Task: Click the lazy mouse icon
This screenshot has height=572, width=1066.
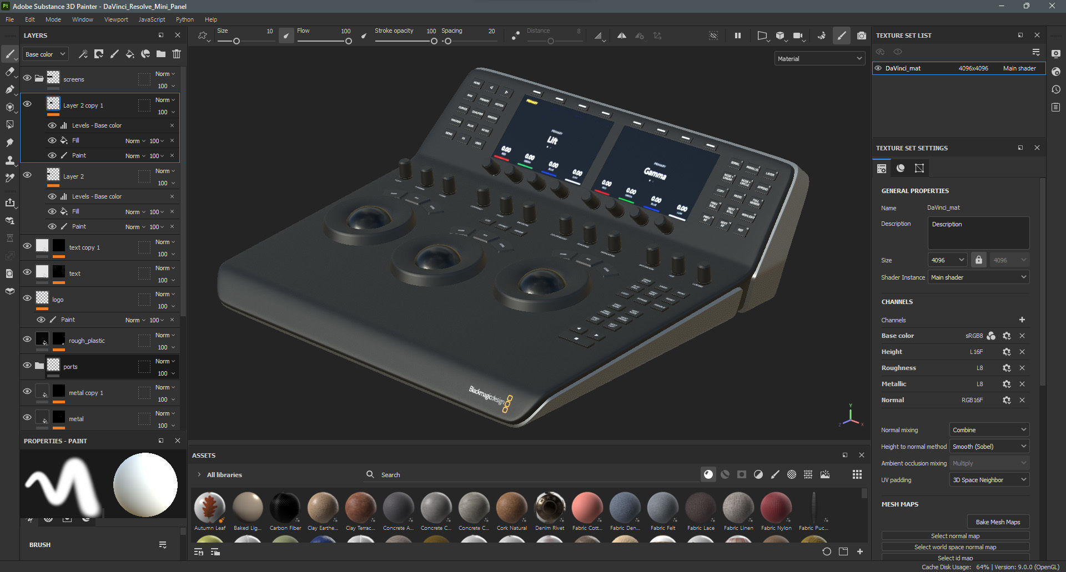Action: pos(516,36)
